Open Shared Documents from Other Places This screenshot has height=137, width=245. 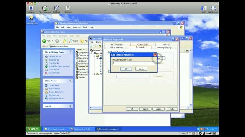click(56, 92)
